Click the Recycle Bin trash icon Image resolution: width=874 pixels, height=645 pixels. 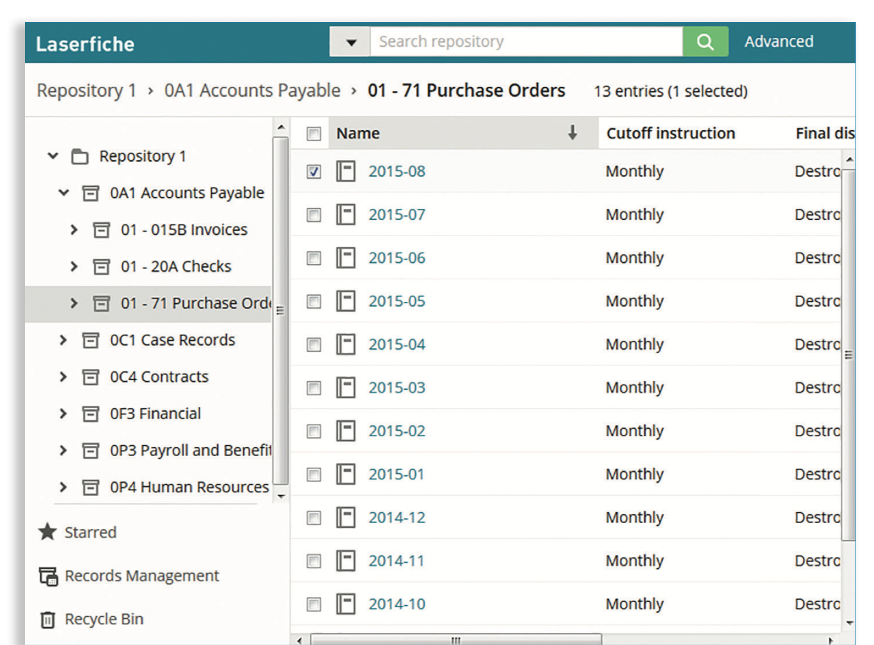pos(48,619)
